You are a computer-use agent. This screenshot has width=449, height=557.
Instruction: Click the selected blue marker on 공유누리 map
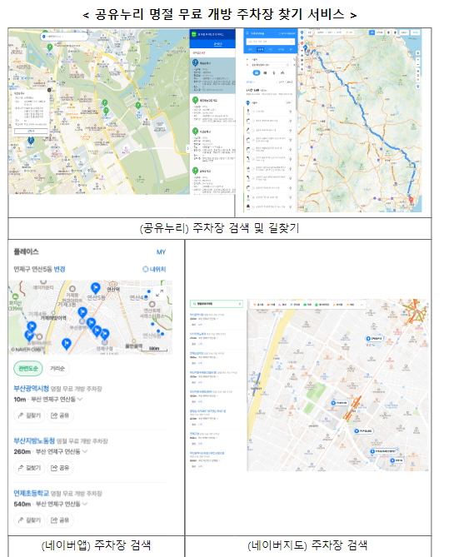[31, 141]
